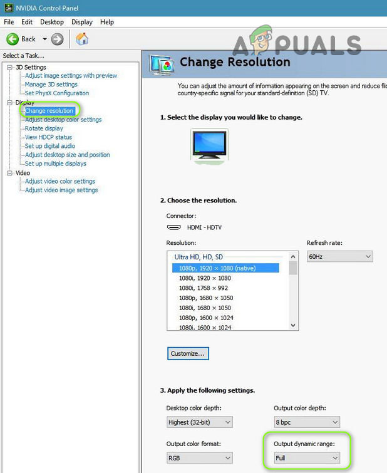The image size is (387, 473).
Task: Select the monitor display thumbnail
Action: coord(209,147)
